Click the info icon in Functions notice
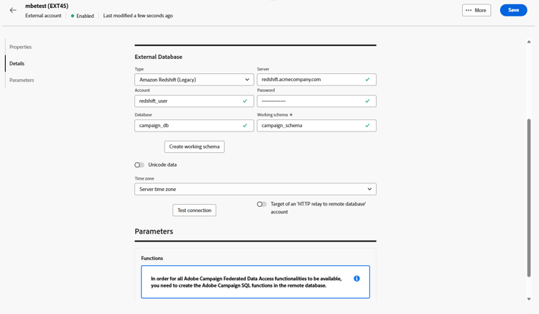539x314 pixels. [x=356, y=279]
